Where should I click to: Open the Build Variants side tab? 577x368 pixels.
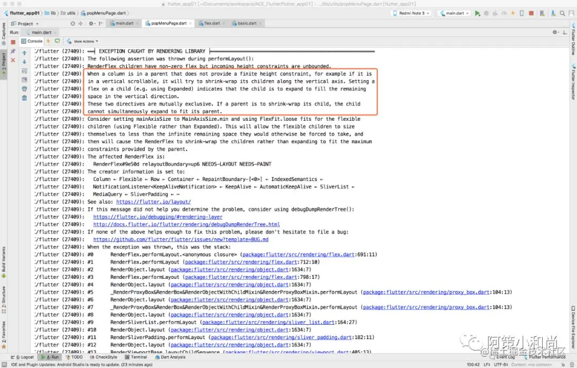4,263
